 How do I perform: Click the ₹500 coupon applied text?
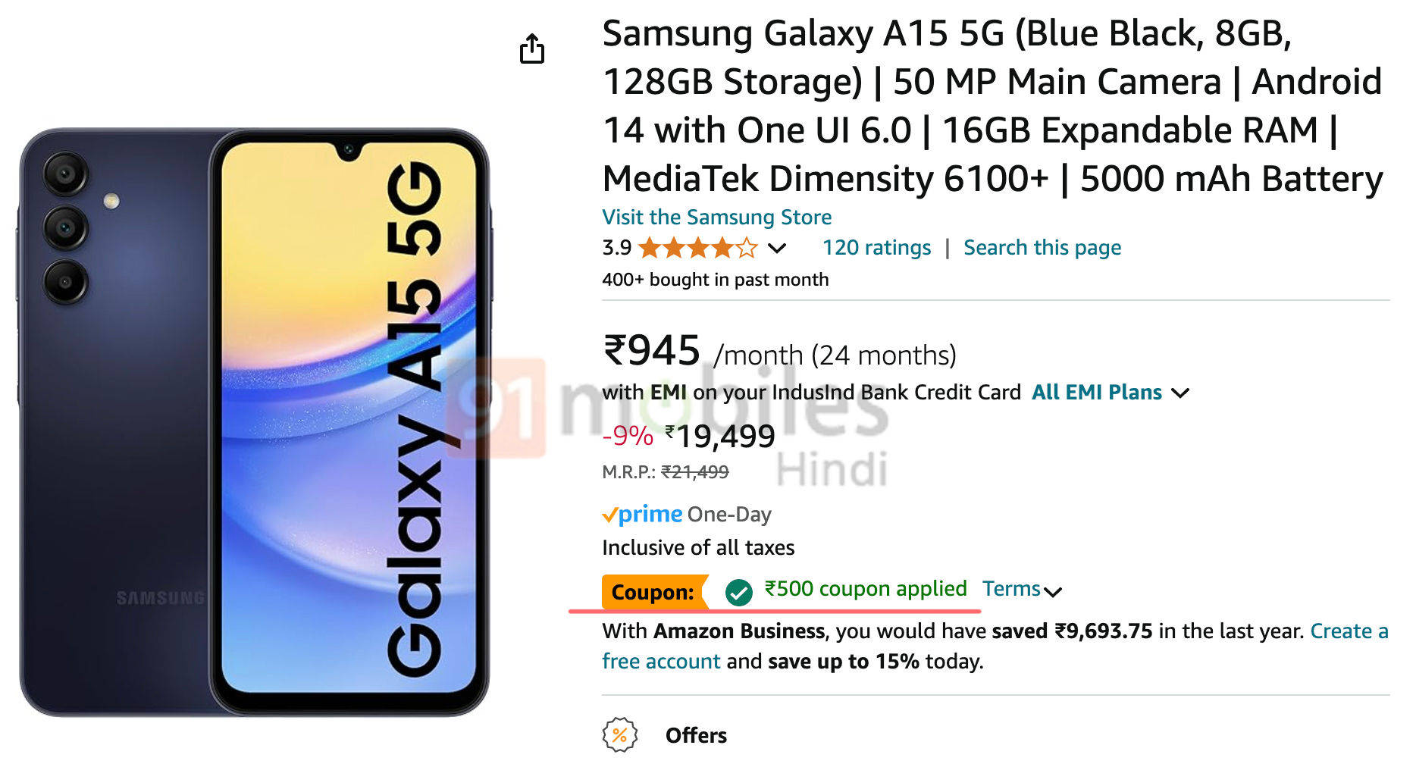coord(866,589)
